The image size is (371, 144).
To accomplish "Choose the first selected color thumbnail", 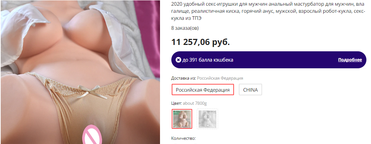I will [x=182, y=119].
